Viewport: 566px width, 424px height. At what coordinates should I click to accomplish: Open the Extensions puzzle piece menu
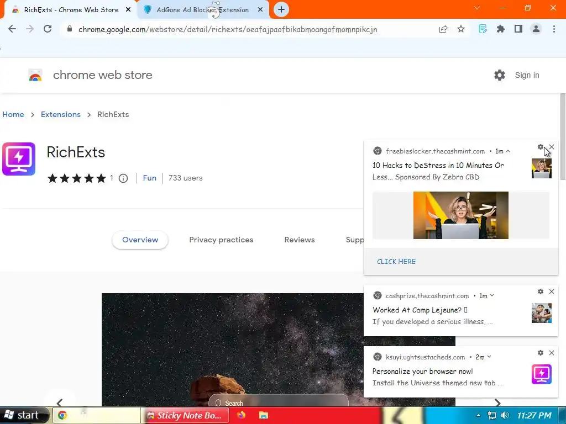[x=500, y=29]
